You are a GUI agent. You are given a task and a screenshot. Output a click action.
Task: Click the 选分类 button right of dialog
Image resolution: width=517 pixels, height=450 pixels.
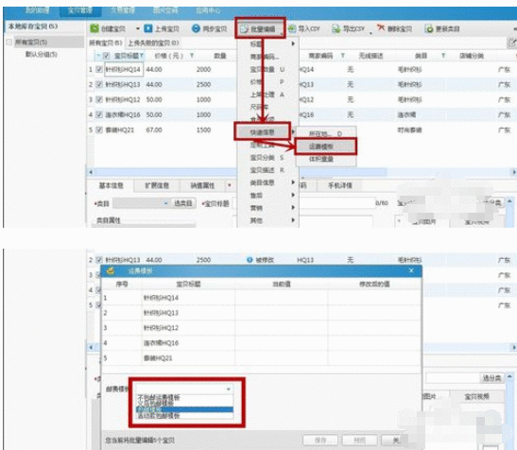(x=491, y=378)
